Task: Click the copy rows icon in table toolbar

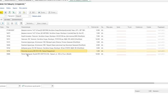Action: click(x=8, y=23)
